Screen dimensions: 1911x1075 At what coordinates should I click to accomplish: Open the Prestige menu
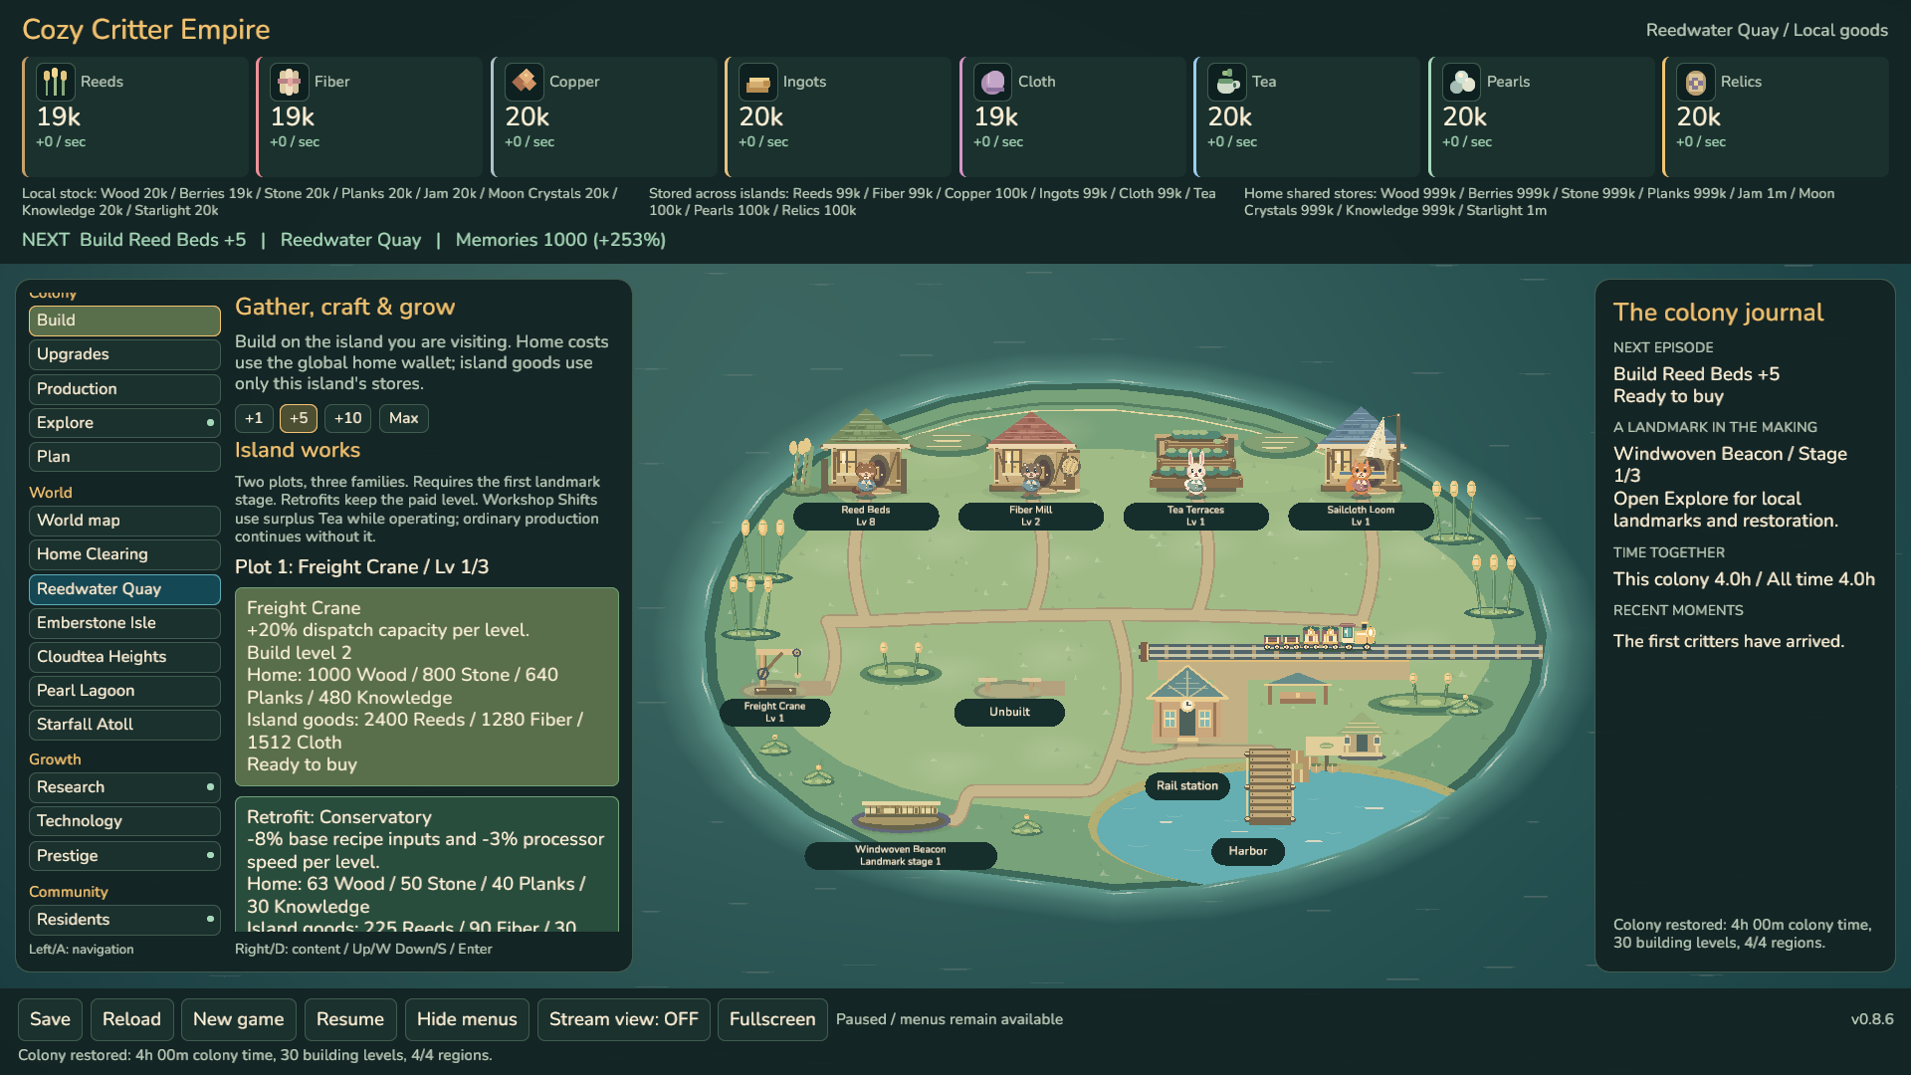124,856
